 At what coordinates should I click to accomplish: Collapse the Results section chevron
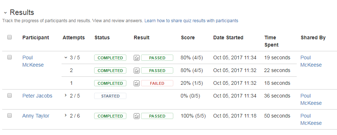pyautogui.click(x=5, y=13)
